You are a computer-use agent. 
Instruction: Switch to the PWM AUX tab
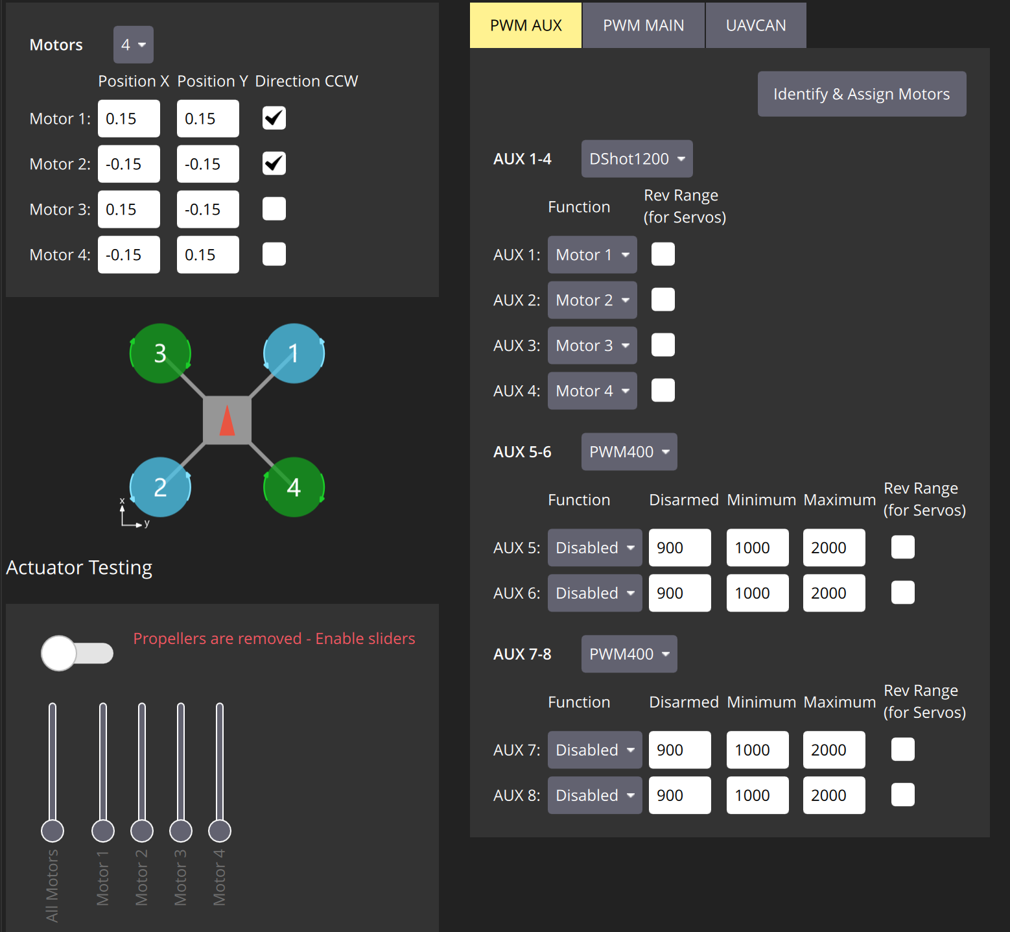(x=526, y=25)
